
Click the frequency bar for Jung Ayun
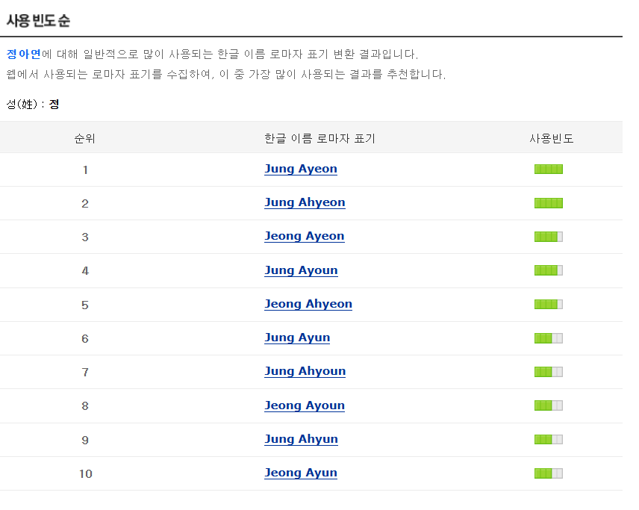[x=549, y=338]
